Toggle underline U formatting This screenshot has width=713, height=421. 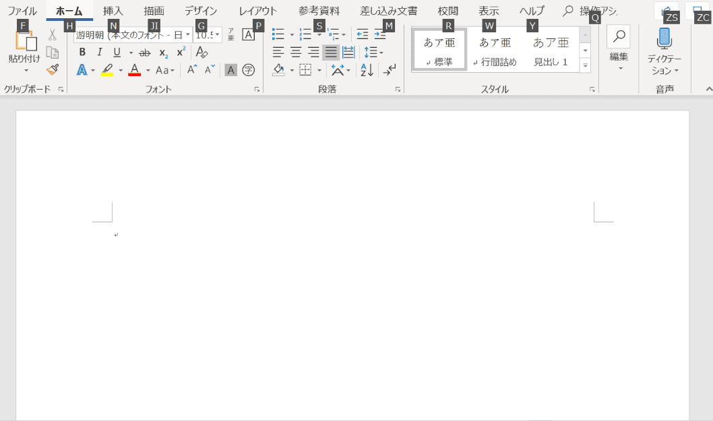pyautogui.click(x=117, y=53)
